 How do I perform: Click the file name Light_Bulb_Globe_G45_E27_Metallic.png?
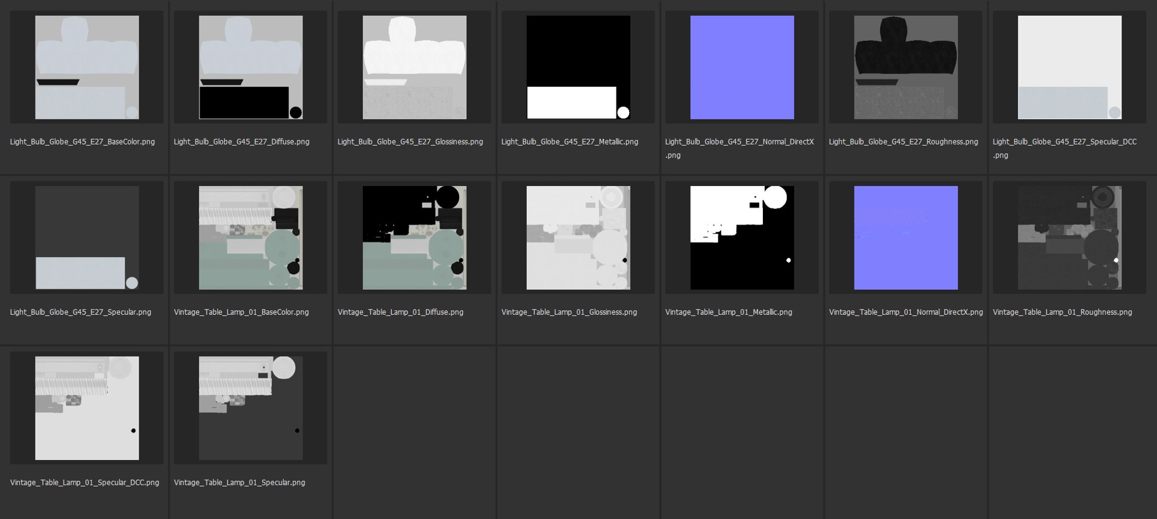[570, 142]
